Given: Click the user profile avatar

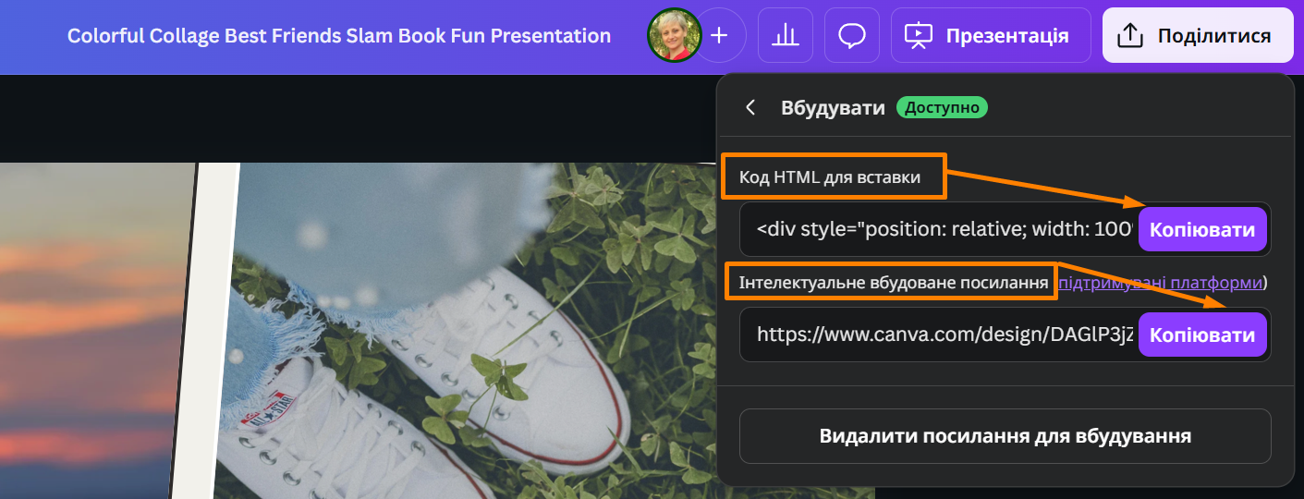Looking at the screenshot, I should click(x=672, y=36).
